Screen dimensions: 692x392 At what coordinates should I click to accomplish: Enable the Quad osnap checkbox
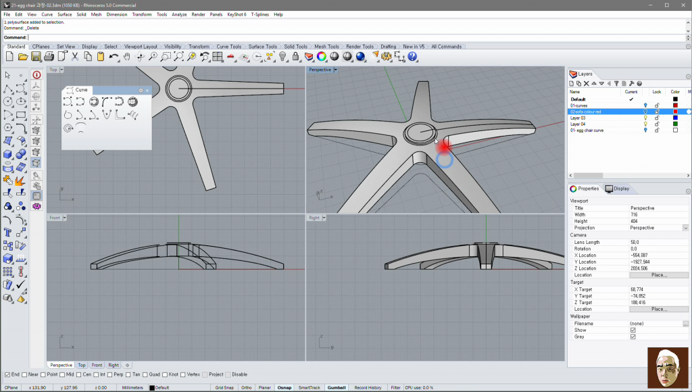(x=145, y=375)
